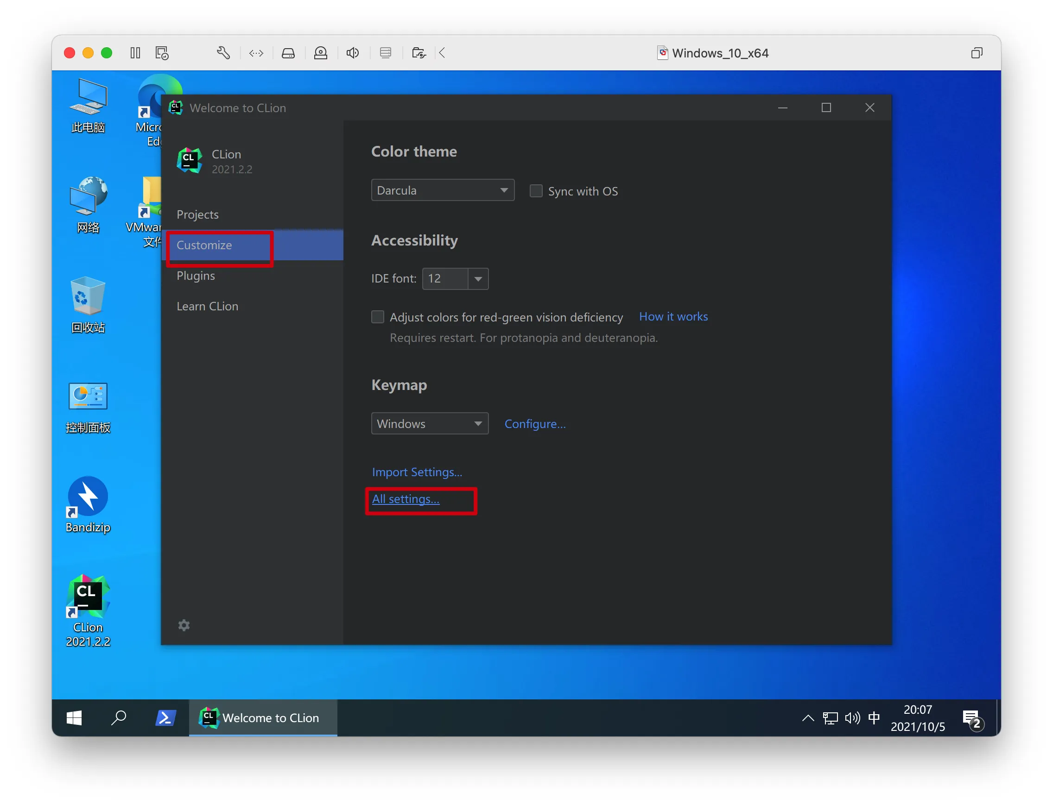Click the VM sound toolbar icon

pos(353,53)
